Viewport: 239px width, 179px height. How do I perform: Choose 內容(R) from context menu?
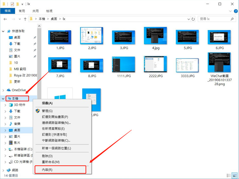coord(47,170)
